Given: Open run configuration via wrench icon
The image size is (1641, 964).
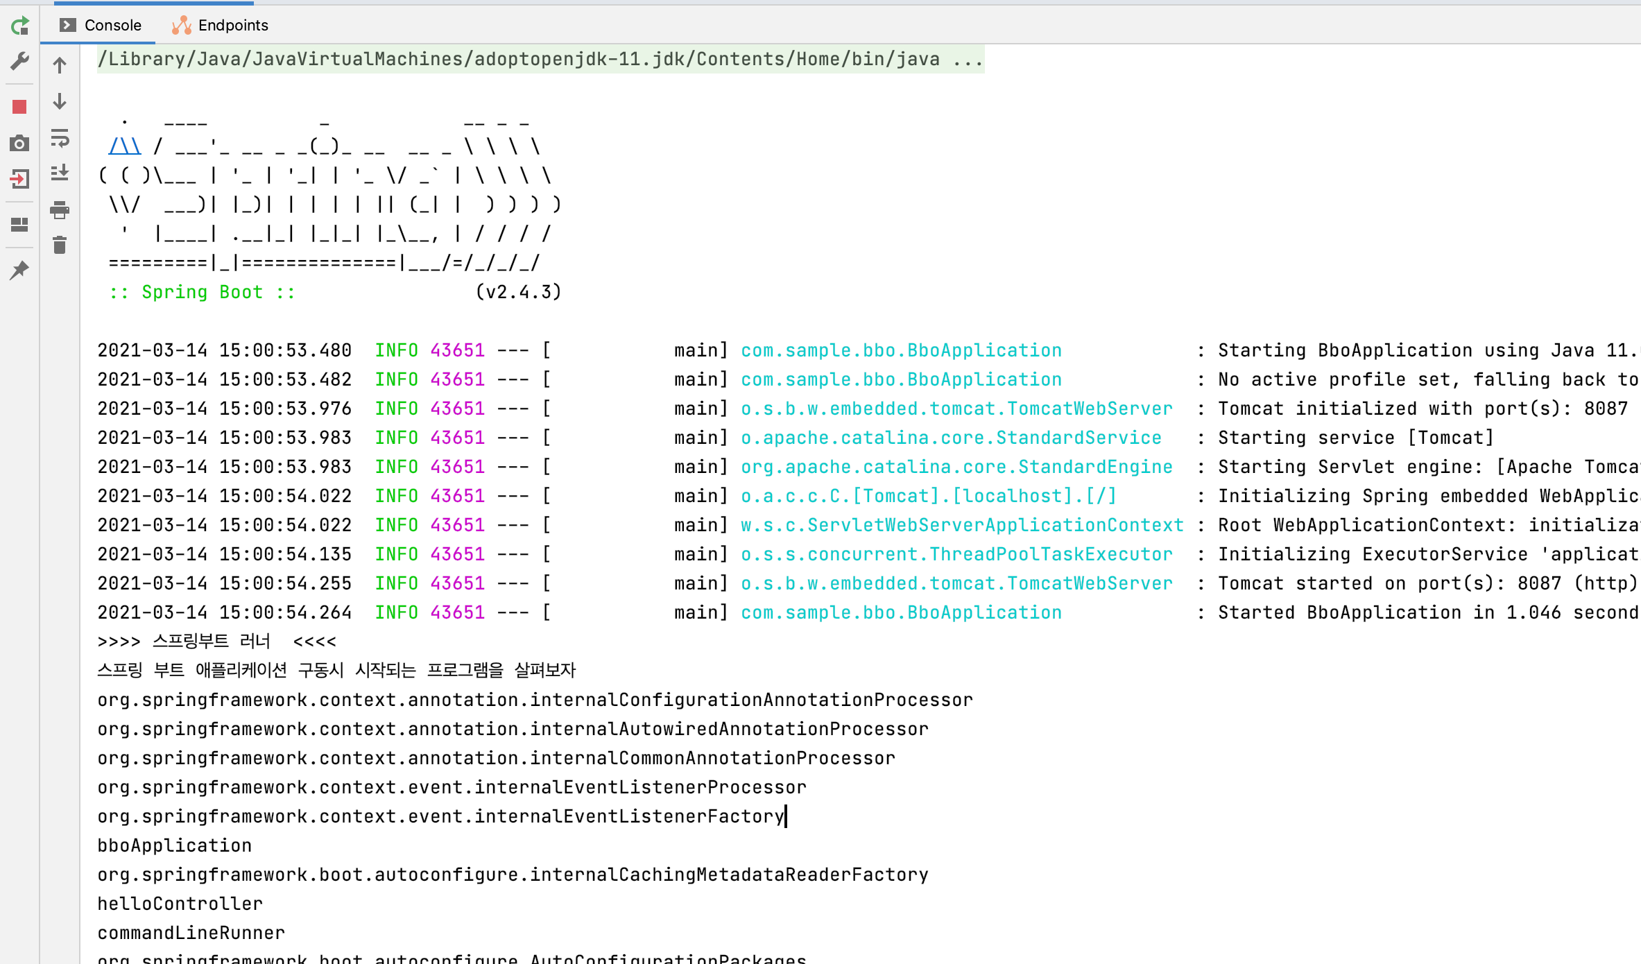Looking at the screenshot, I should 20,62.
